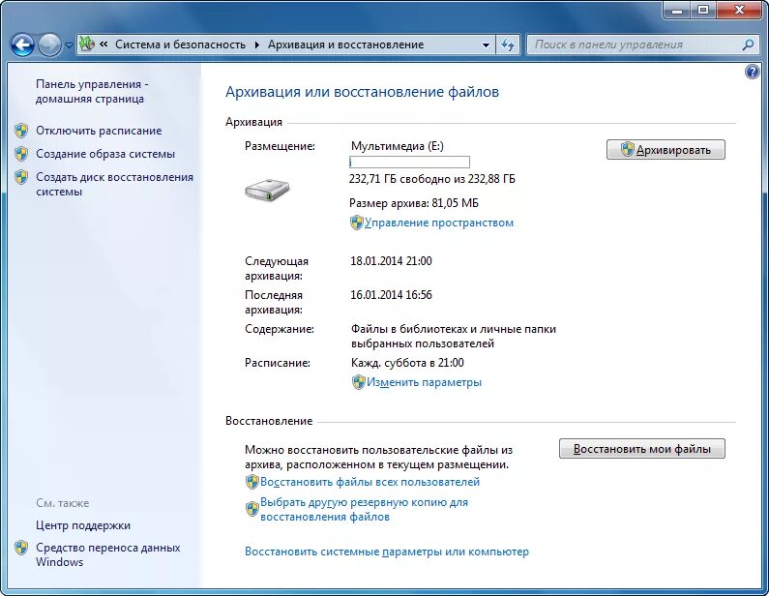Open 'Выбрать другую резервную копию' link
This screenshot has width=769, height=596.
(x=364, y=509)
